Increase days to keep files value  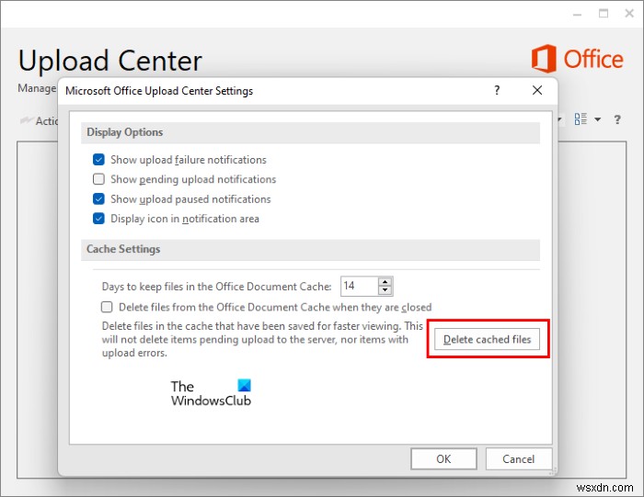click(385, 282)
